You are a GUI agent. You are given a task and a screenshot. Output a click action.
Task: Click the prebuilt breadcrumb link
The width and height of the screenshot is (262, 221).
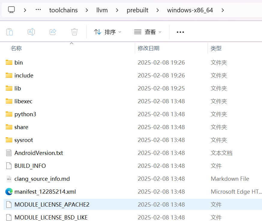137,10
